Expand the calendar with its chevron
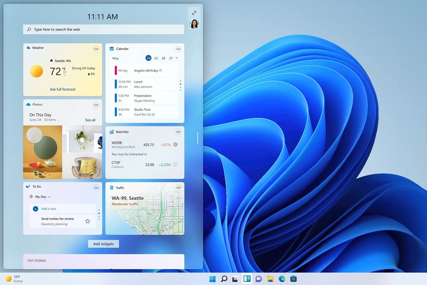 tap(176, 58)
